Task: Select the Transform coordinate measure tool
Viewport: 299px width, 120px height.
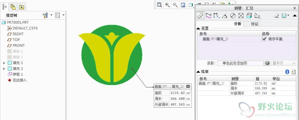Action: click(257, 16)
